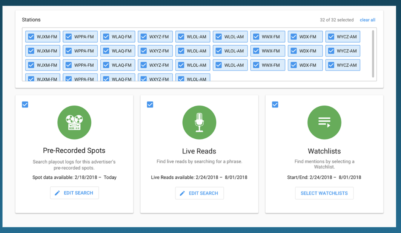Uncheck WPPA-FM in the bottom row

[68, 79]
